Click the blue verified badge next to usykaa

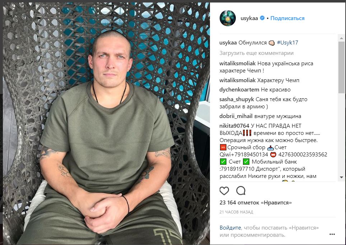262,18
